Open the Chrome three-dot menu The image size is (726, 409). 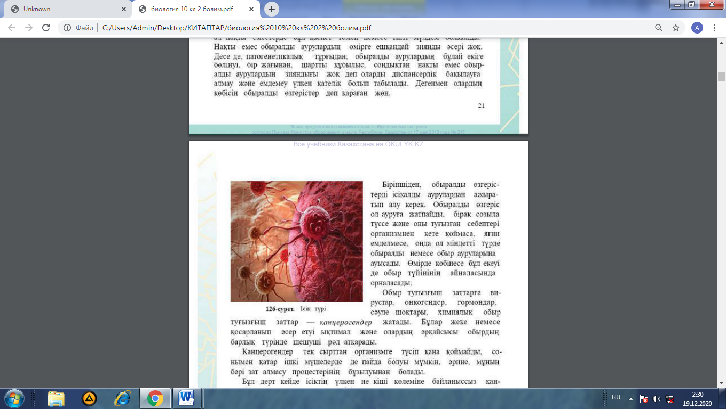pos(714,28)
